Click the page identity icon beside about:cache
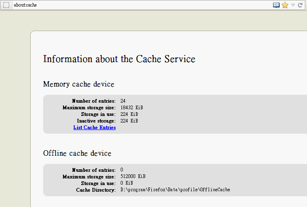Viewport: 307px width, 207px height. [6, 5]
